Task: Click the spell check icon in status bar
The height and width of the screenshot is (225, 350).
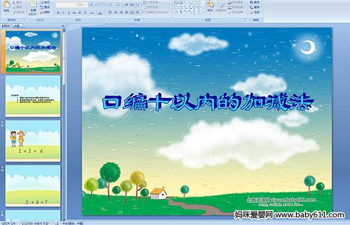Action: tap(57, 223)
